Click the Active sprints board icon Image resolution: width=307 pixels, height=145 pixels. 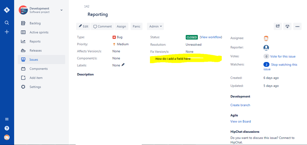coord(23,32)
